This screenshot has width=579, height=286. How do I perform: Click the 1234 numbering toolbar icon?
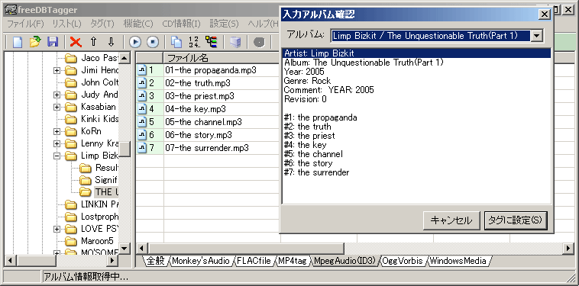click(193, 42)
